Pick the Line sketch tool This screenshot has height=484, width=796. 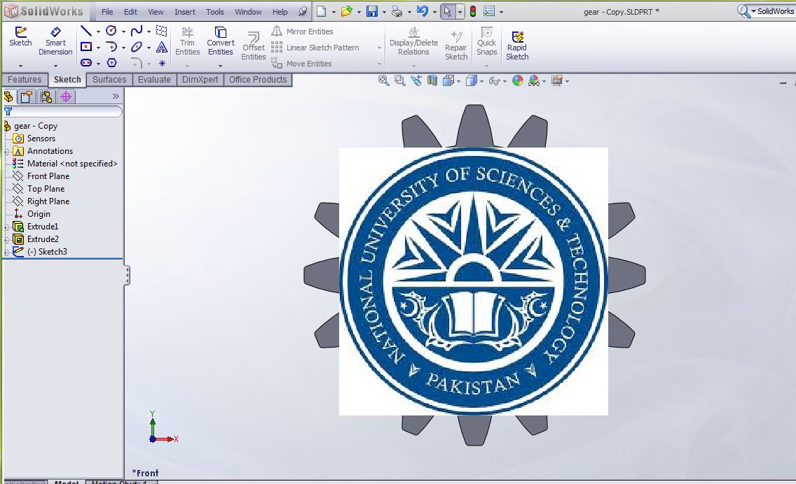86,31
